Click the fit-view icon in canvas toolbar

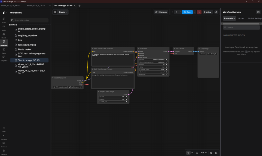tap(197, 153)
